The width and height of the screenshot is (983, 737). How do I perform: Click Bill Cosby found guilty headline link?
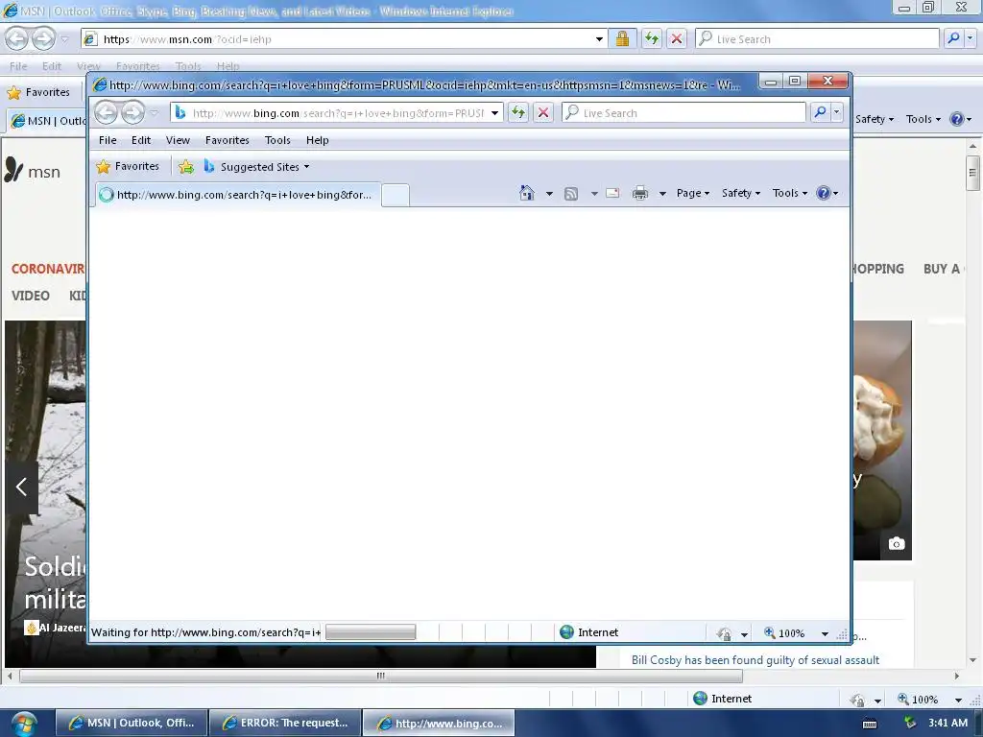tap(755, 660)
